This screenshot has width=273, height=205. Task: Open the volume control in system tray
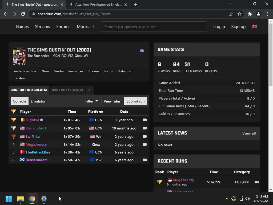point(247,199)
